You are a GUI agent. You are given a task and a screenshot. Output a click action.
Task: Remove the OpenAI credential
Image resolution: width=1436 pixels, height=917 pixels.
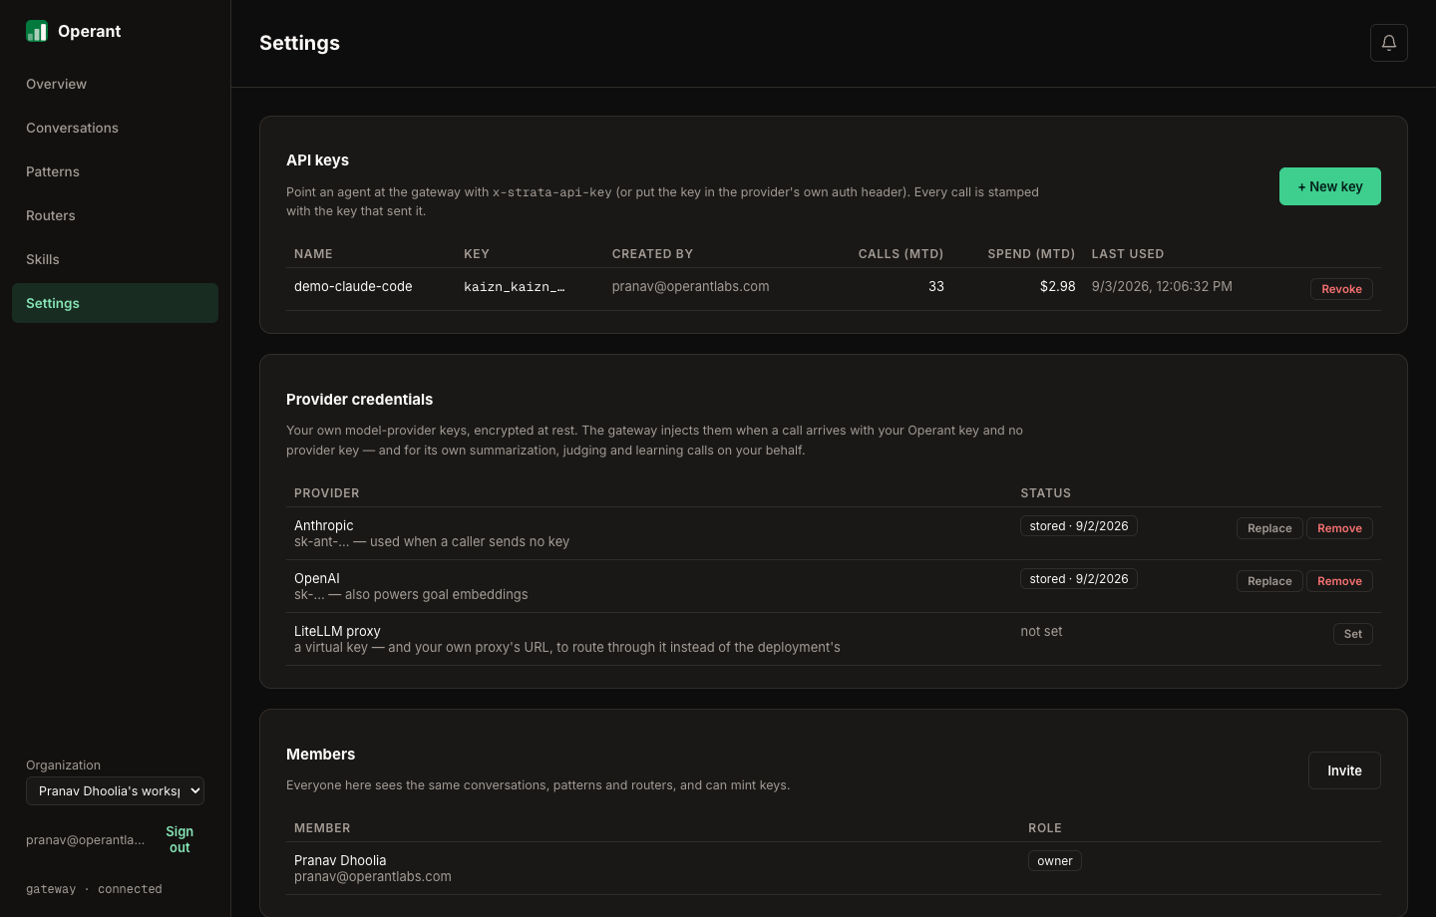point(1339,581)
